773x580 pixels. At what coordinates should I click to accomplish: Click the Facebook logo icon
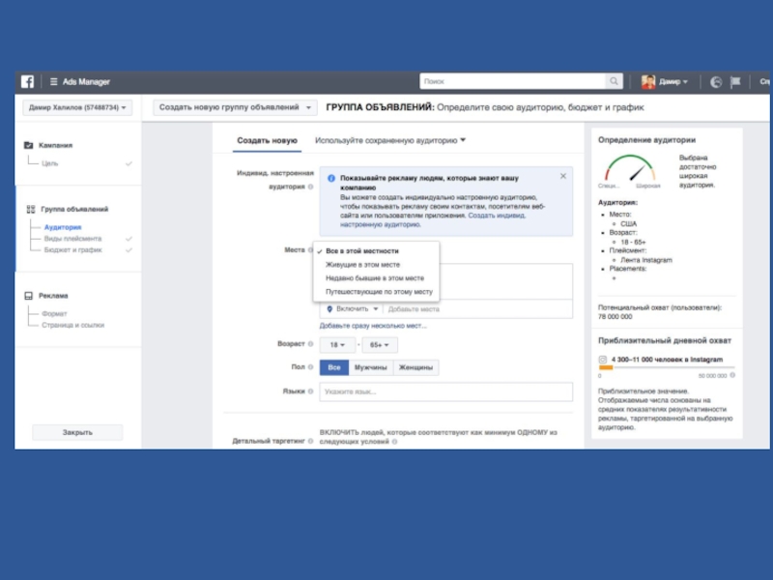pyautogui.click(x=28, y=81)
